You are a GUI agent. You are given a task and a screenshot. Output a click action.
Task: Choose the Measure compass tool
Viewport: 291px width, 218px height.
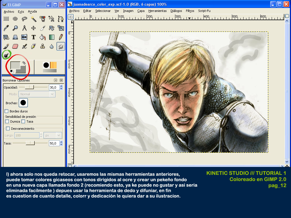click(x=24, y=28)
